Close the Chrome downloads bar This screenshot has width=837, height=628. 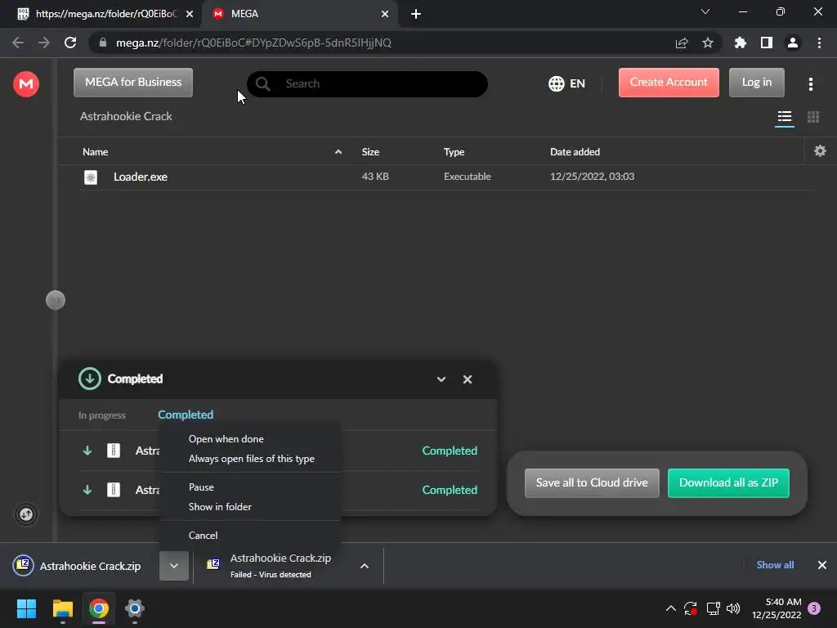coord(822,564)
